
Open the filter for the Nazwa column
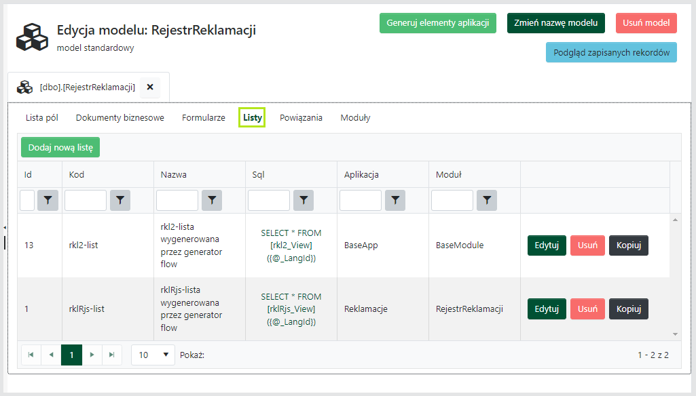pyautogui.click(x=211, y=200)
